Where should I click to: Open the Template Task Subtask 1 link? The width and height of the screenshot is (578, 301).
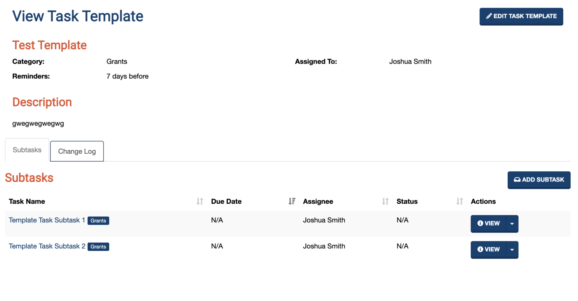coord(47,220)
